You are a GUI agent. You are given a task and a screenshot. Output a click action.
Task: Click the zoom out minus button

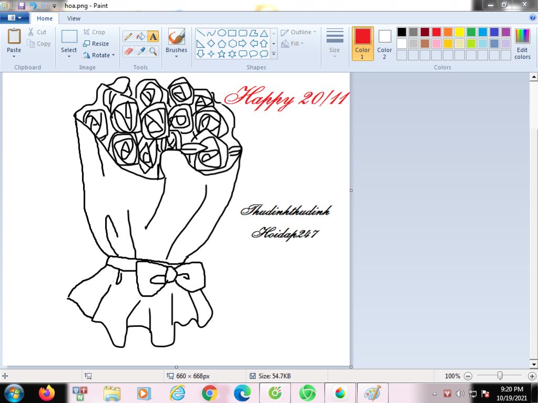[x=468, y=376]
